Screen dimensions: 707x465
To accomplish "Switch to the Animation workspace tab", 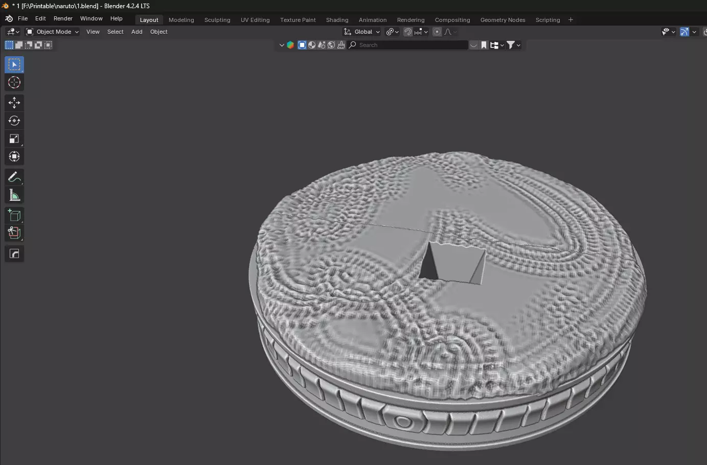I will coord(373,20).
